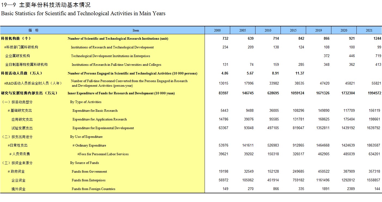Select row label '科技机构数（个）'

coord(16,39)
